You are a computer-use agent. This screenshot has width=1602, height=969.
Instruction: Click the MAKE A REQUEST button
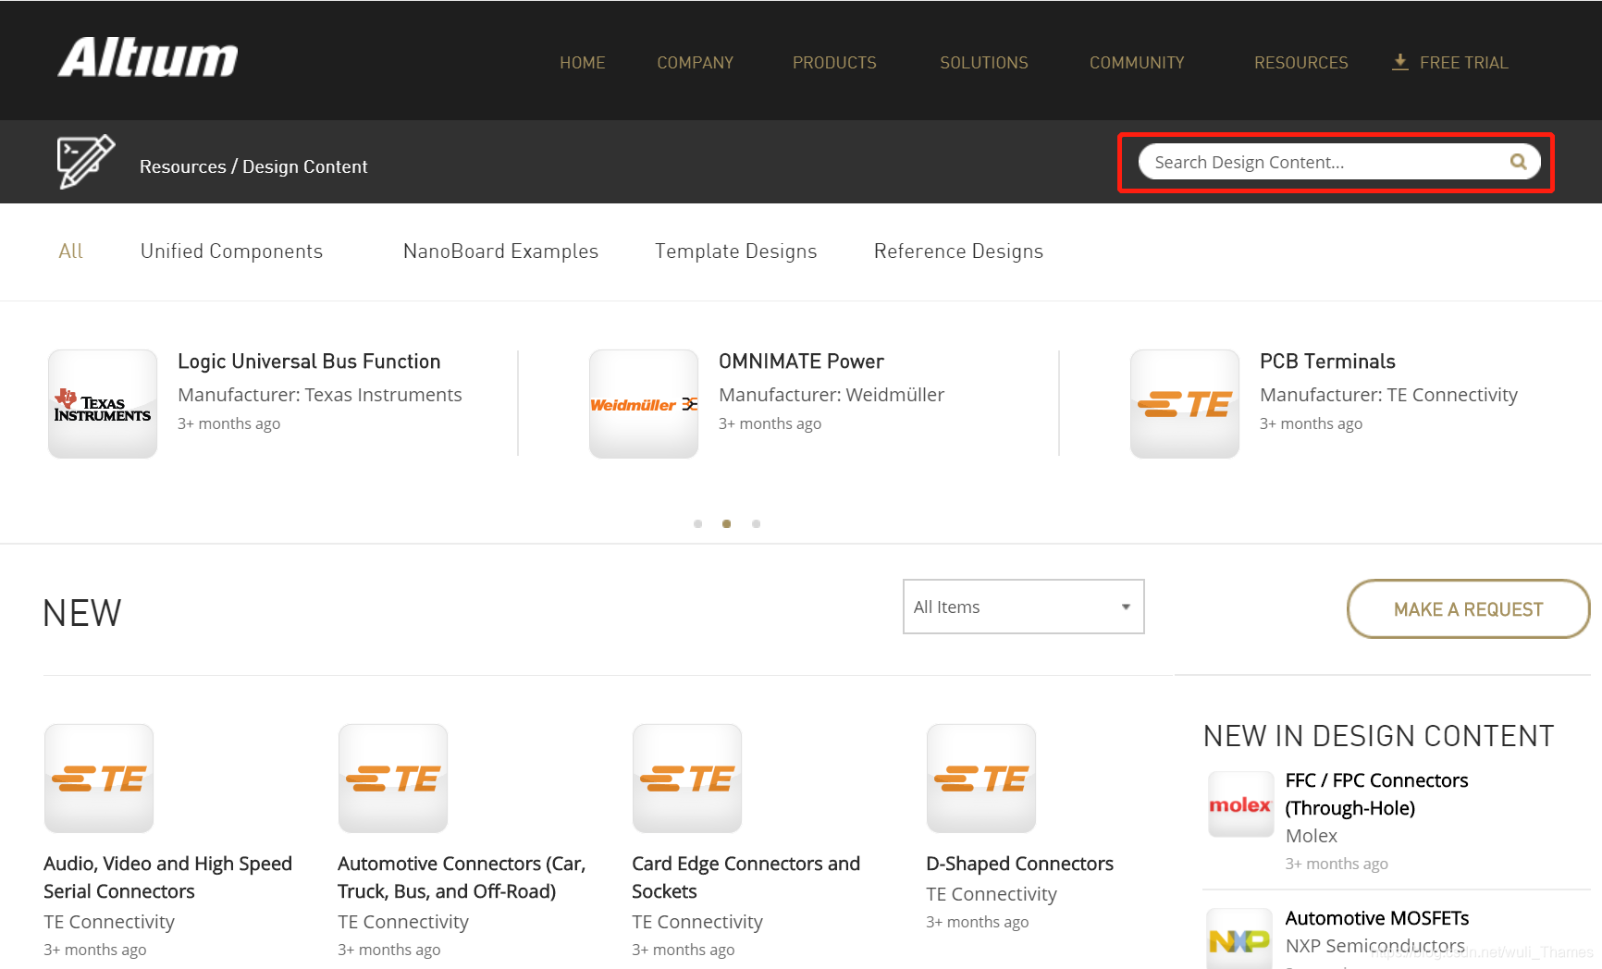pyautogui.click(x=1468, y=609)
